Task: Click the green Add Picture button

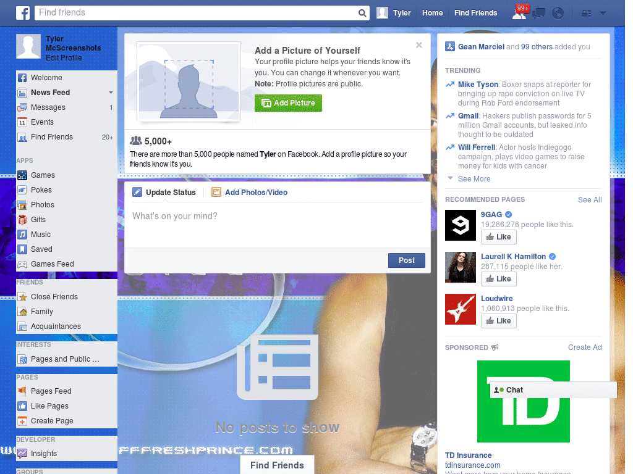Action: click(x=288, y=103)
